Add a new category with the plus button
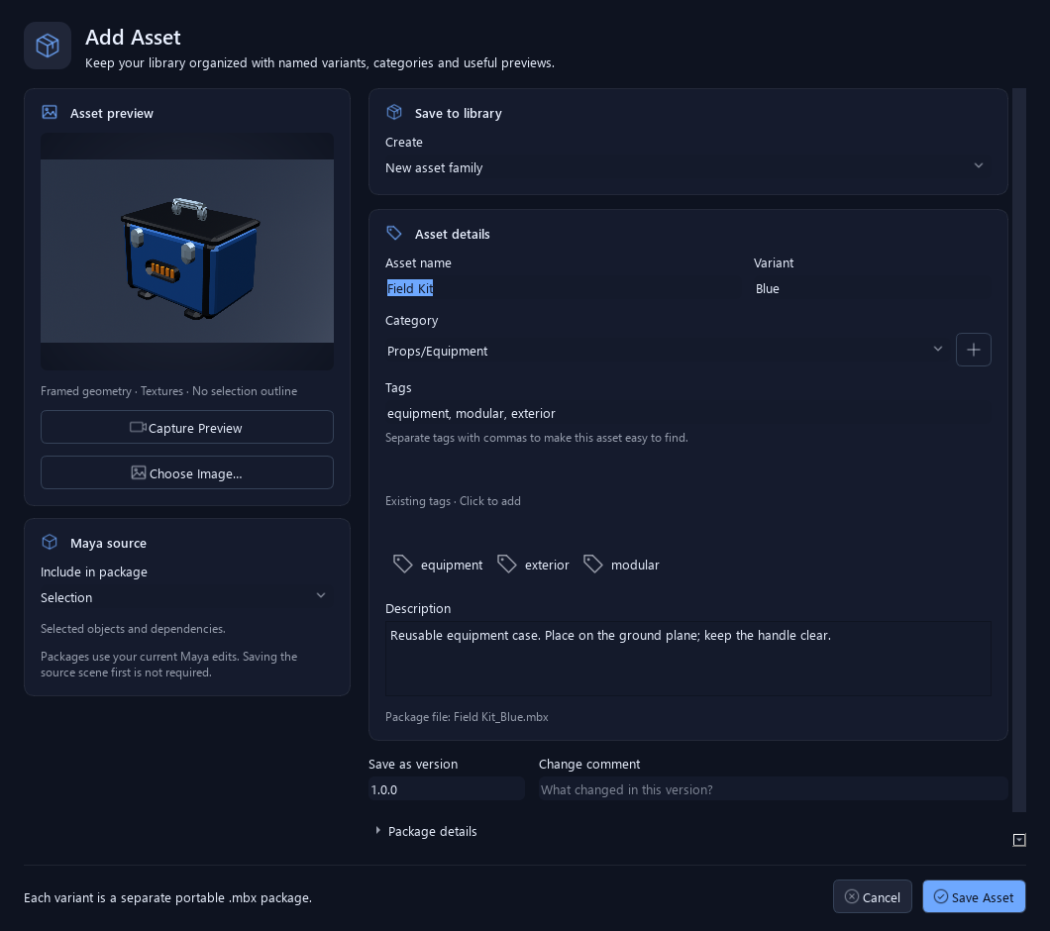The width and height of the screenshot is (1050, 931). (x=973, y=350)
